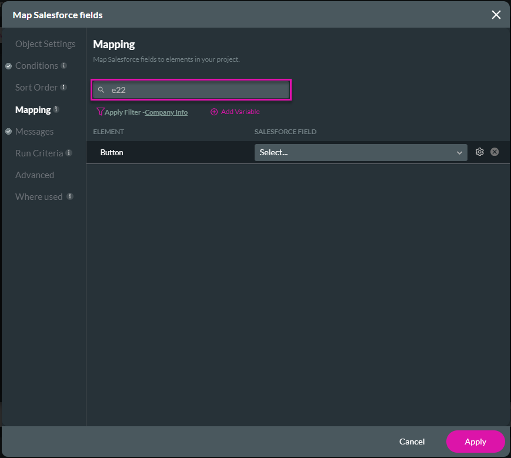This screenshot has width=511, height=458.
Task: Click the info icon beside Where used
Action: tap(69, 197)
